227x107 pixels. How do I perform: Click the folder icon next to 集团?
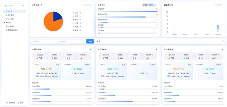coord(7,23)
